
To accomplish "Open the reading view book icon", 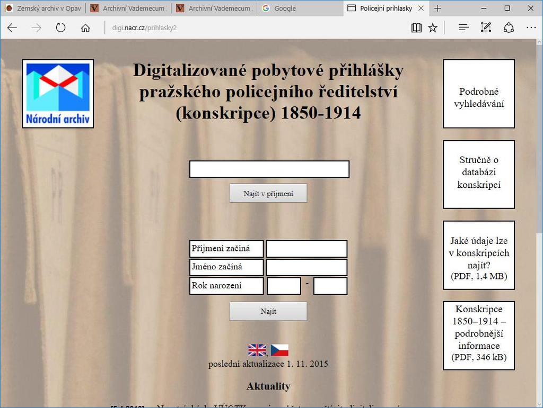I will point(416,28).
